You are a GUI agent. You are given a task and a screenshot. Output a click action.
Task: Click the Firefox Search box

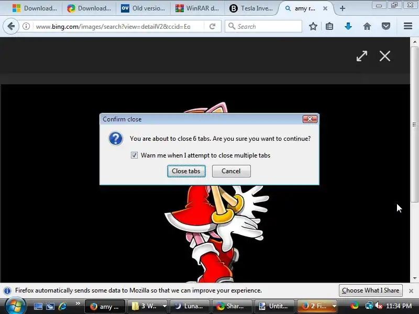point(263,27)
